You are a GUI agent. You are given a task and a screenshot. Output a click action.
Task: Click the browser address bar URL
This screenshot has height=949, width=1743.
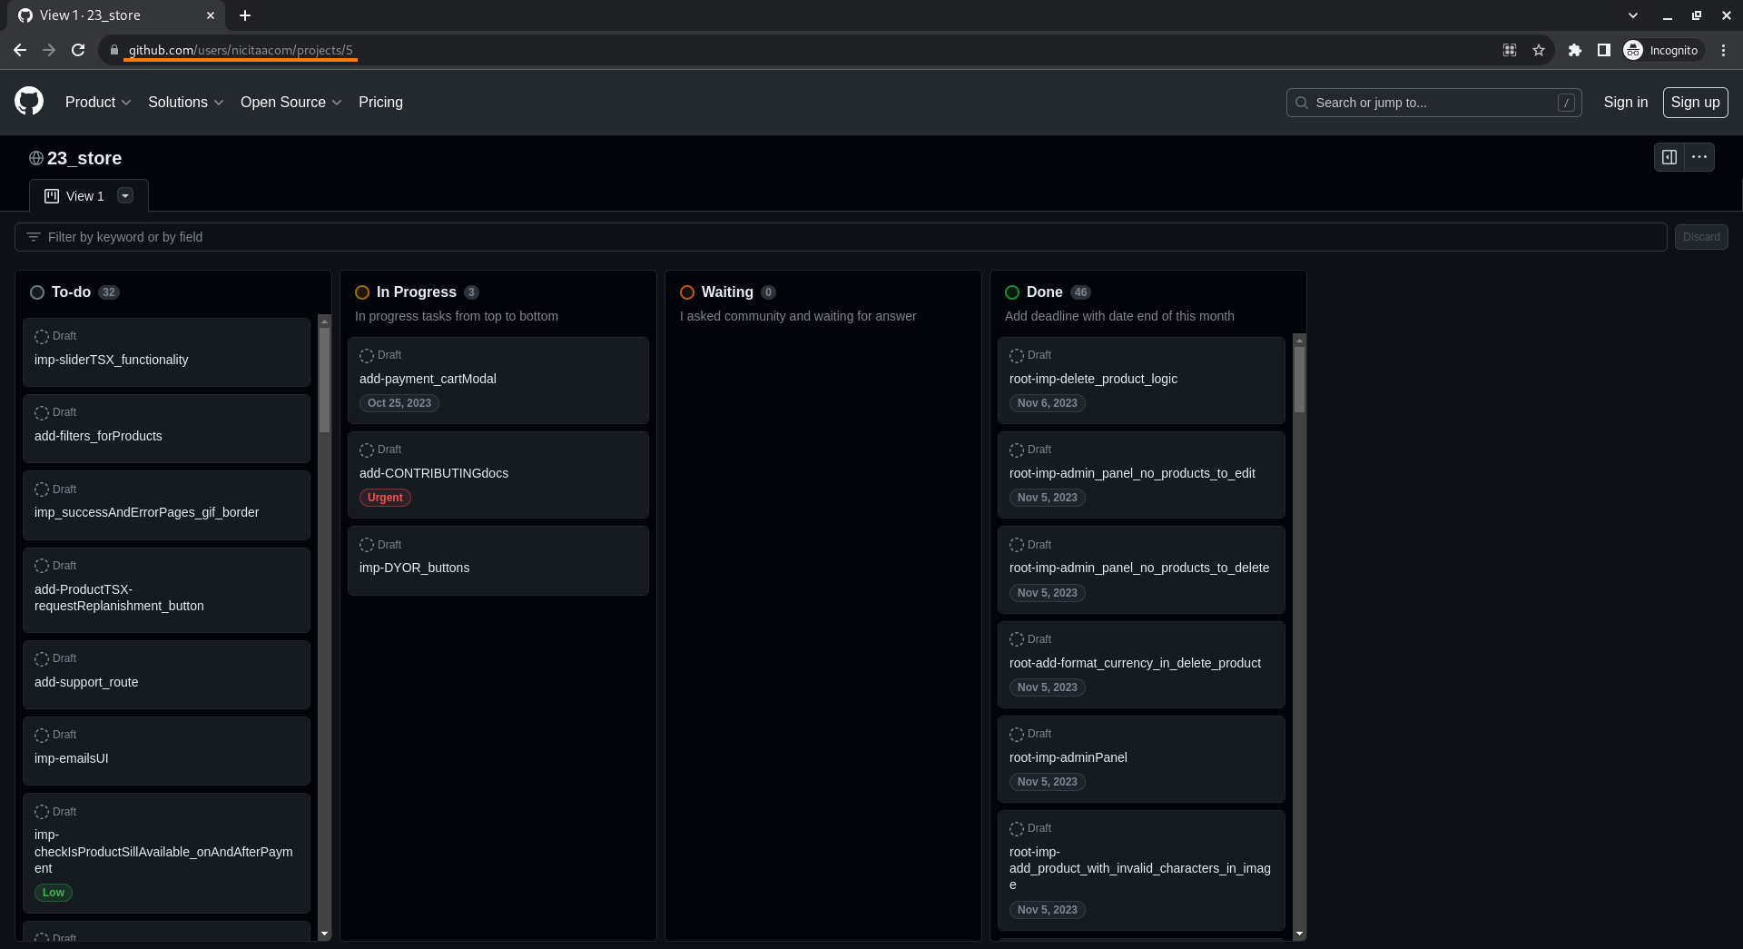241,51
